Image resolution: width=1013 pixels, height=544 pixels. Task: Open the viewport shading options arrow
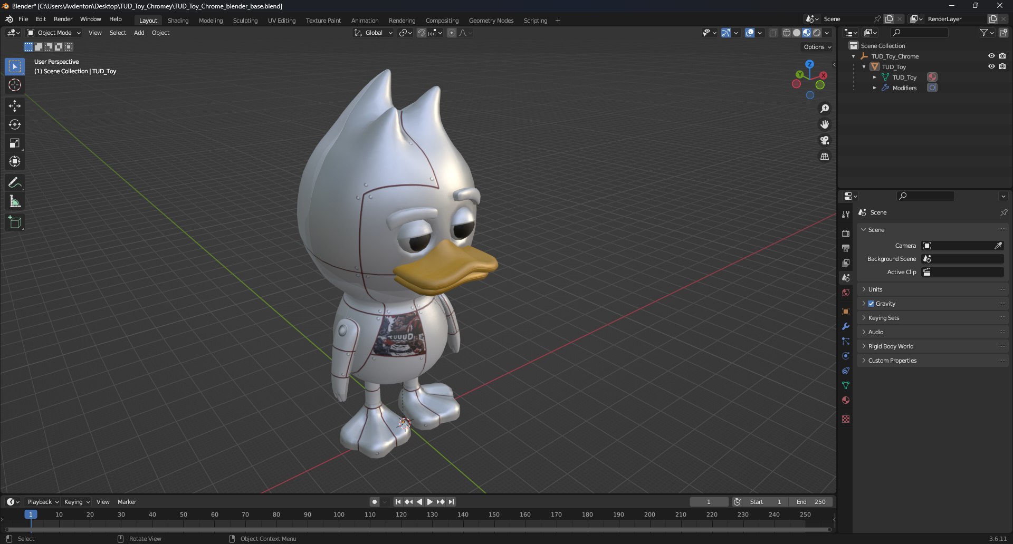[827, 33]
